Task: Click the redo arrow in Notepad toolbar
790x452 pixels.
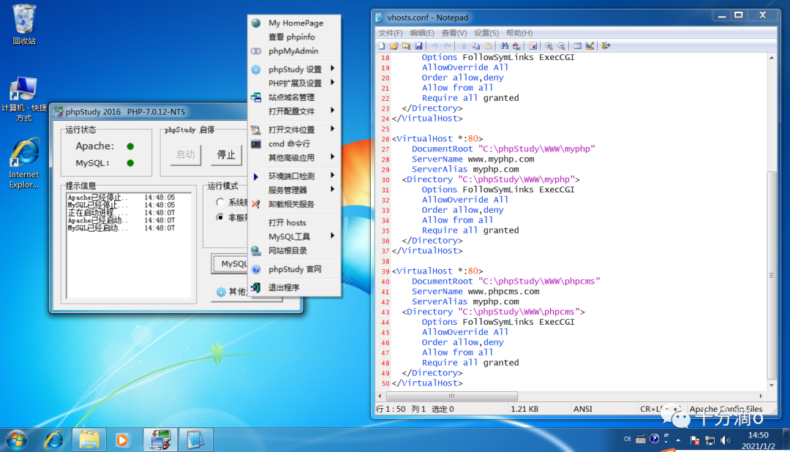Action: pos(448,46)
